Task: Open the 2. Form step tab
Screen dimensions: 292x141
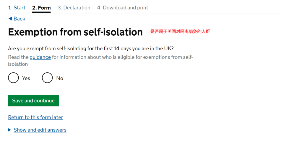Action: [x=41, y=8]
